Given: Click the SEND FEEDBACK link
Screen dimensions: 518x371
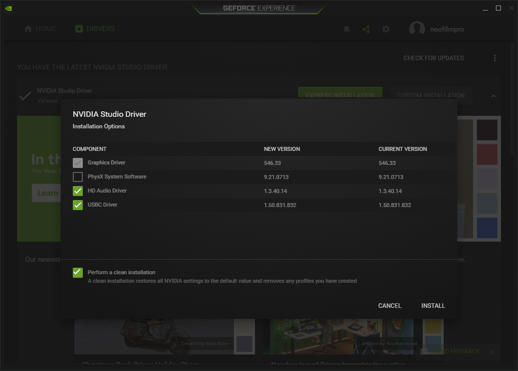Looking at the screenshot, I should pyautogui.click(x=456, y=351).
